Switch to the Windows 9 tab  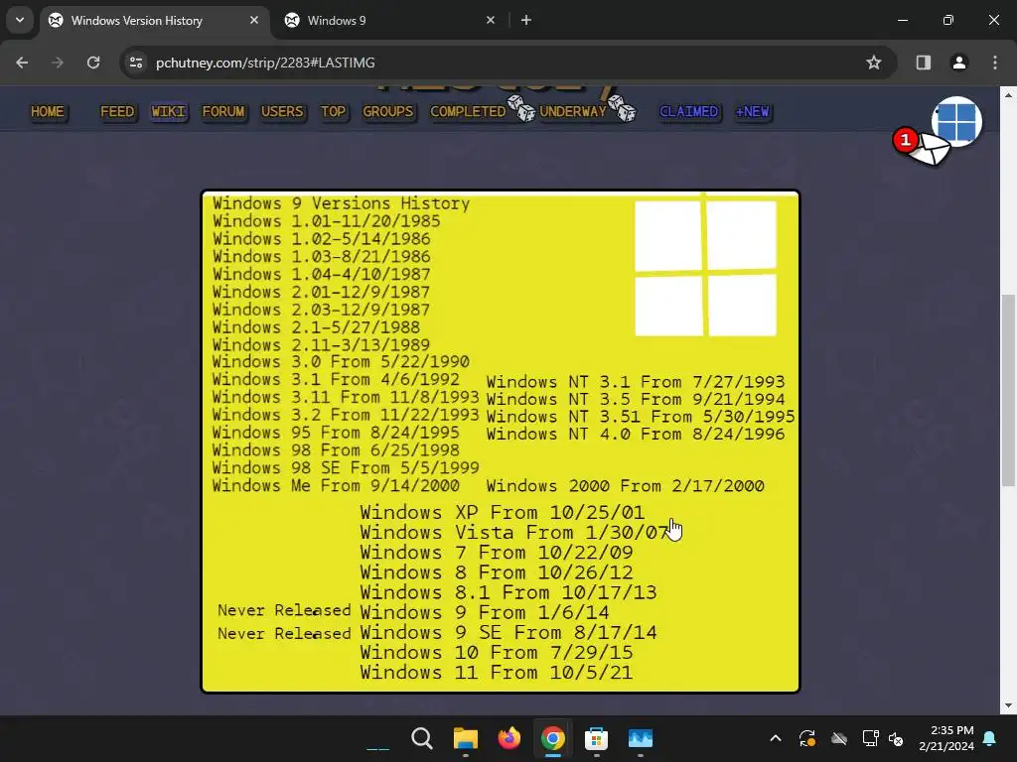pyautogui.click(x=389, y=21)
